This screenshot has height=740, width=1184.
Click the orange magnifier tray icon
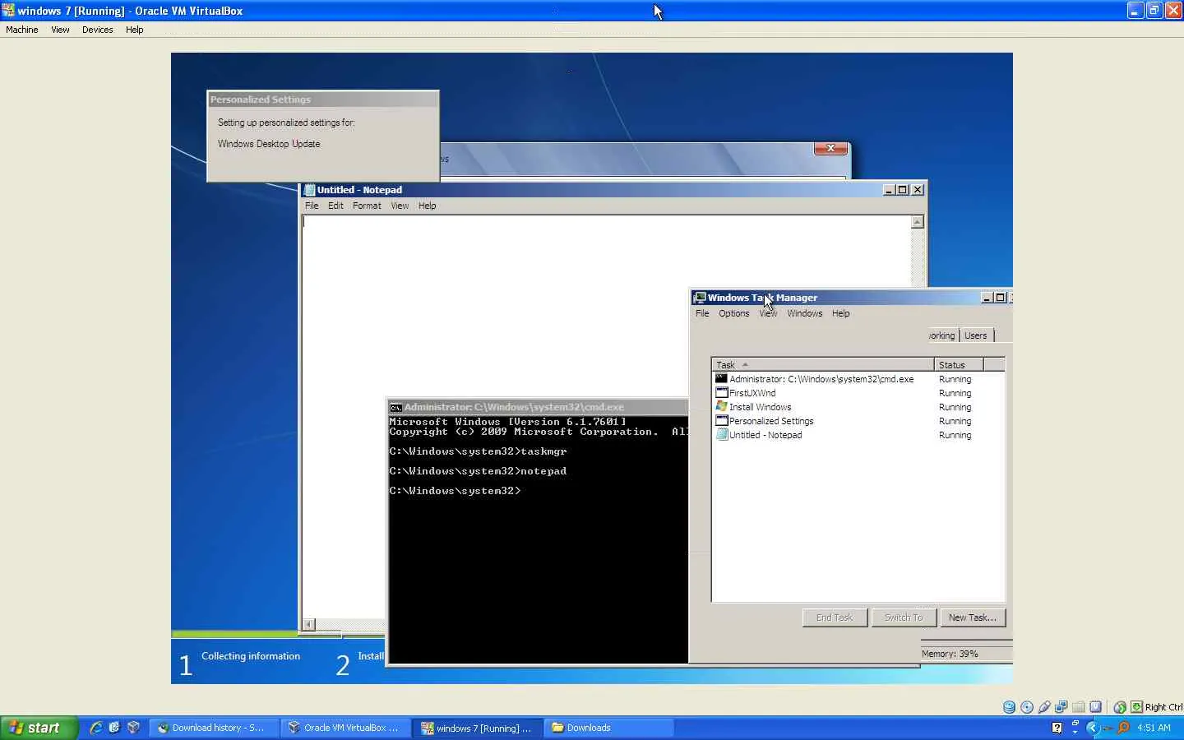1123,728
